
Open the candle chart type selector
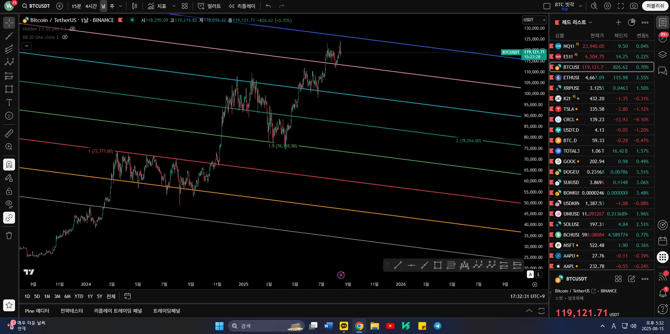pyautogui.click(x=134, y=6)
